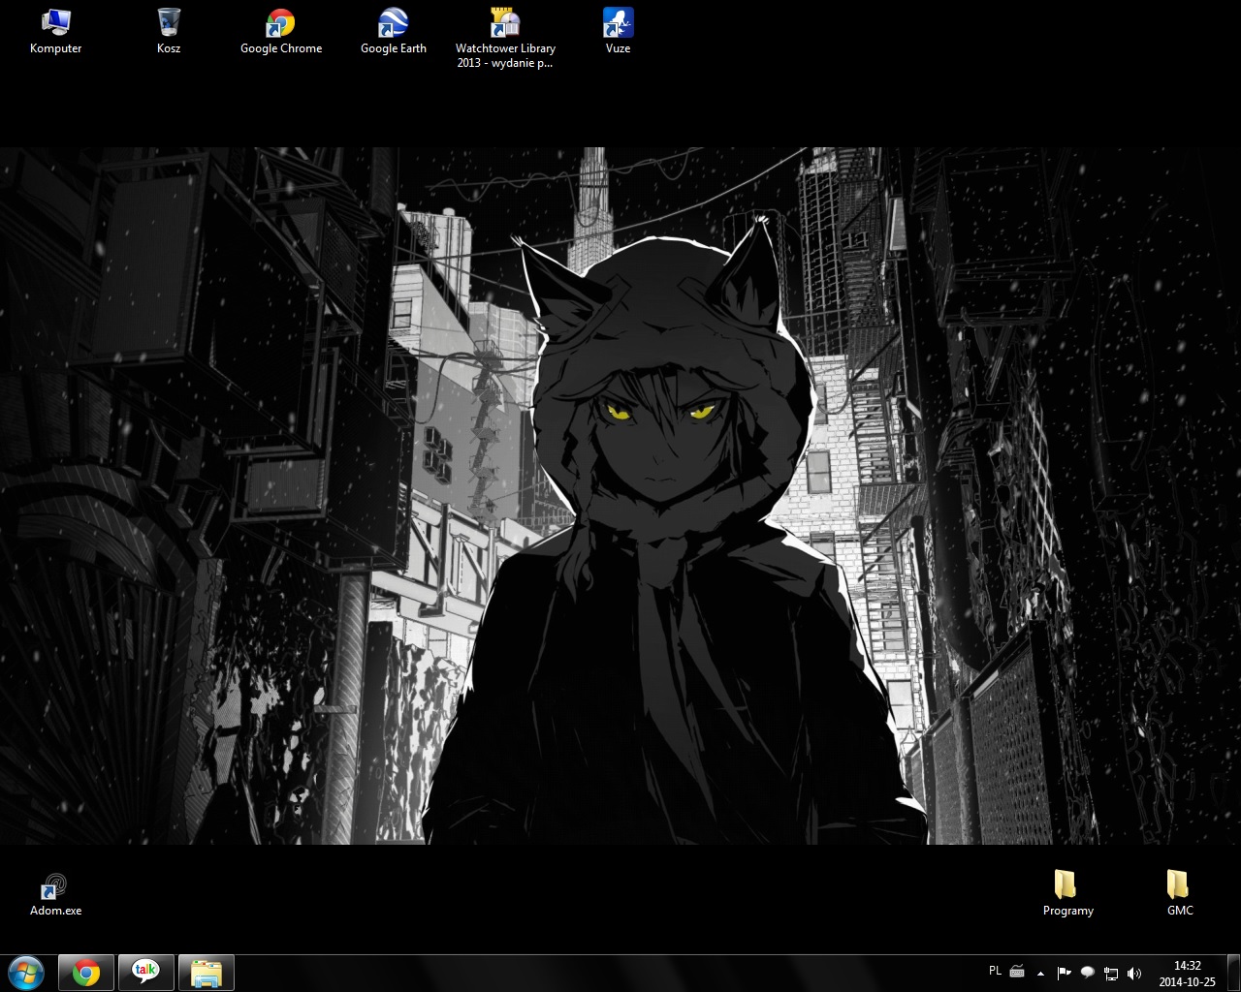1241x992 pixels.
Task: Open the speaker volume control
Action: [x=1134, y=973]
